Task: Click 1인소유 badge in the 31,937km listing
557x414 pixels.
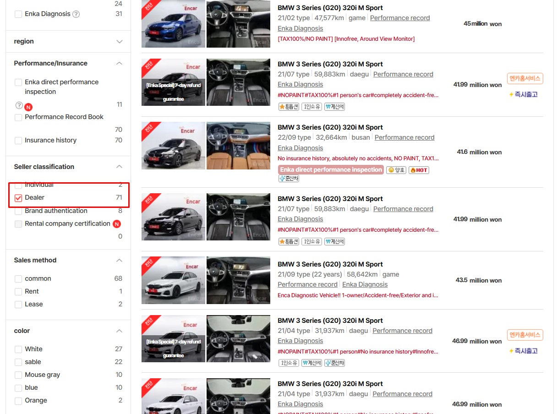Action: [x=289, y=363]
